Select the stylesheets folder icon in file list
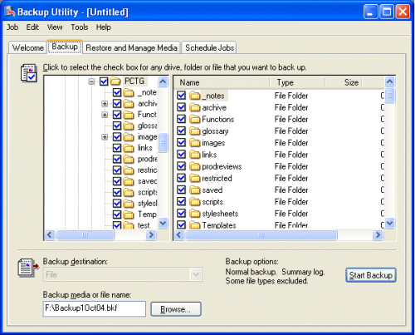 pyautogui.click(x=195, y=214)
